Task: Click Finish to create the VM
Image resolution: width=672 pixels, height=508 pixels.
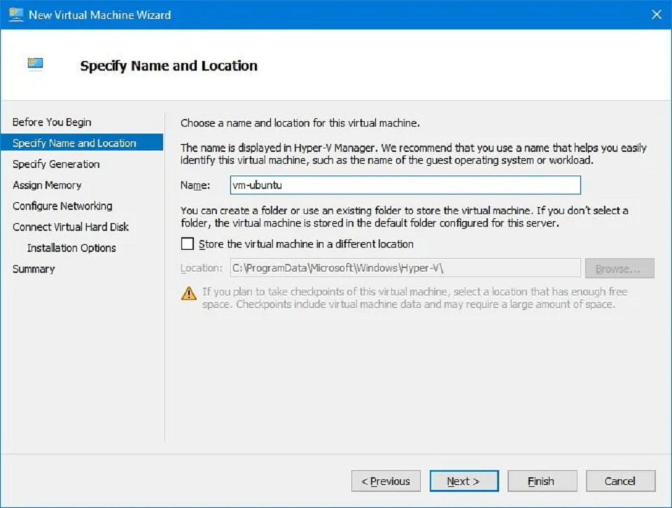Action: coord(542,481)
